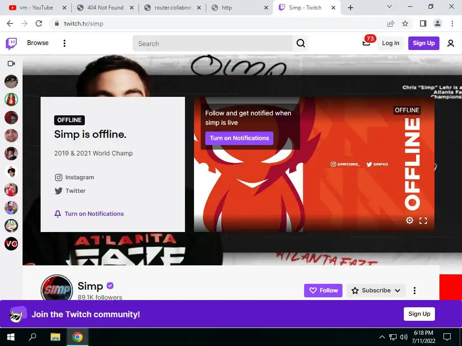This screenshot has height=346, width=462.
Task: Click the site lock icon
Action: [x=56, y=23]
